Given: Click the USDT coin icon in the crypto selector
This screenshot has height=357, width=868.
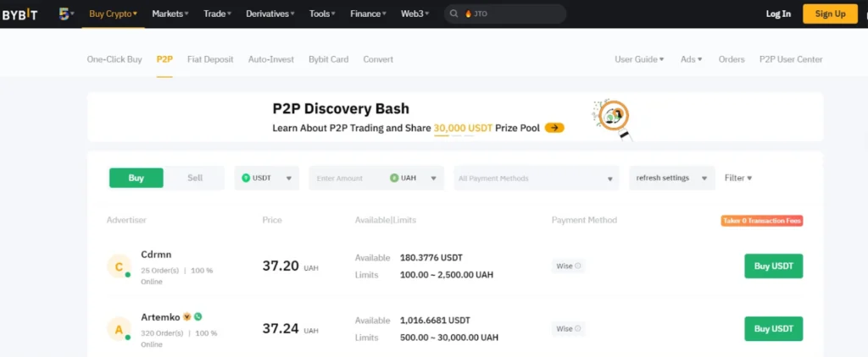Looking at the screenshot, I should coord(247,178).
